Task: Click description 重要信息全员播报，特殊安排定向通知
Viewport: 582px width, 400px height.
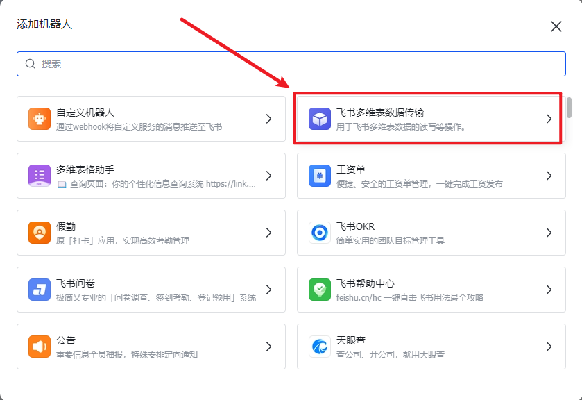Action: click(x=127, y=355)
